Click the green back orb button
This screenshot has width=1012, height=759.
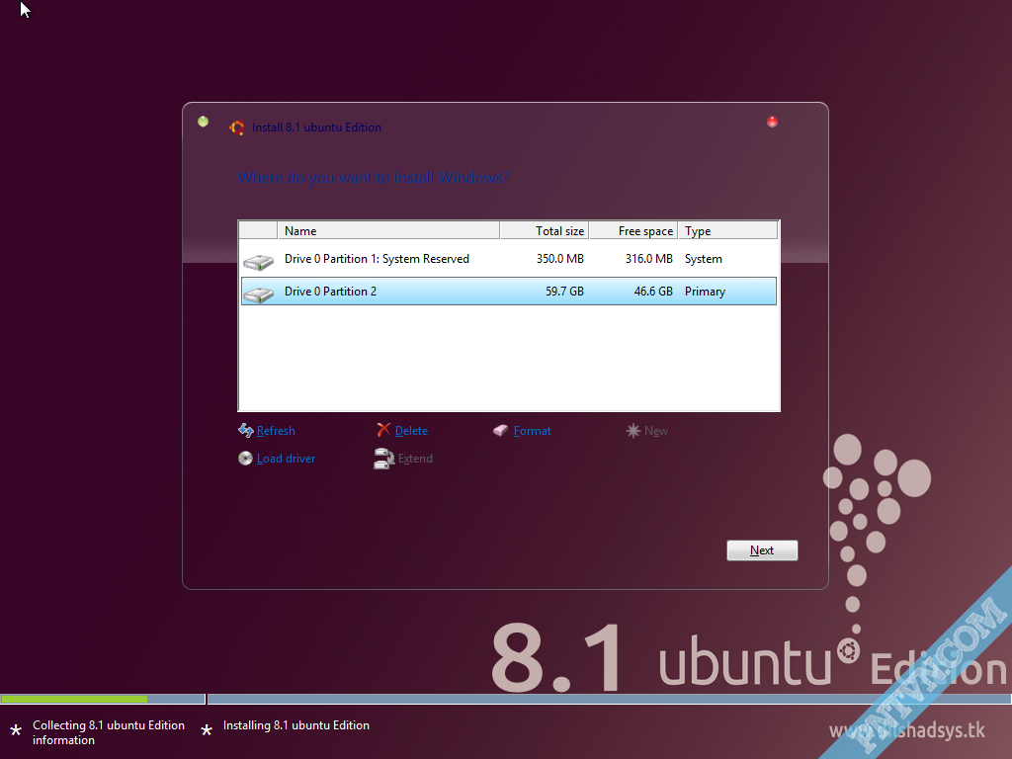(x=203, y=122)
